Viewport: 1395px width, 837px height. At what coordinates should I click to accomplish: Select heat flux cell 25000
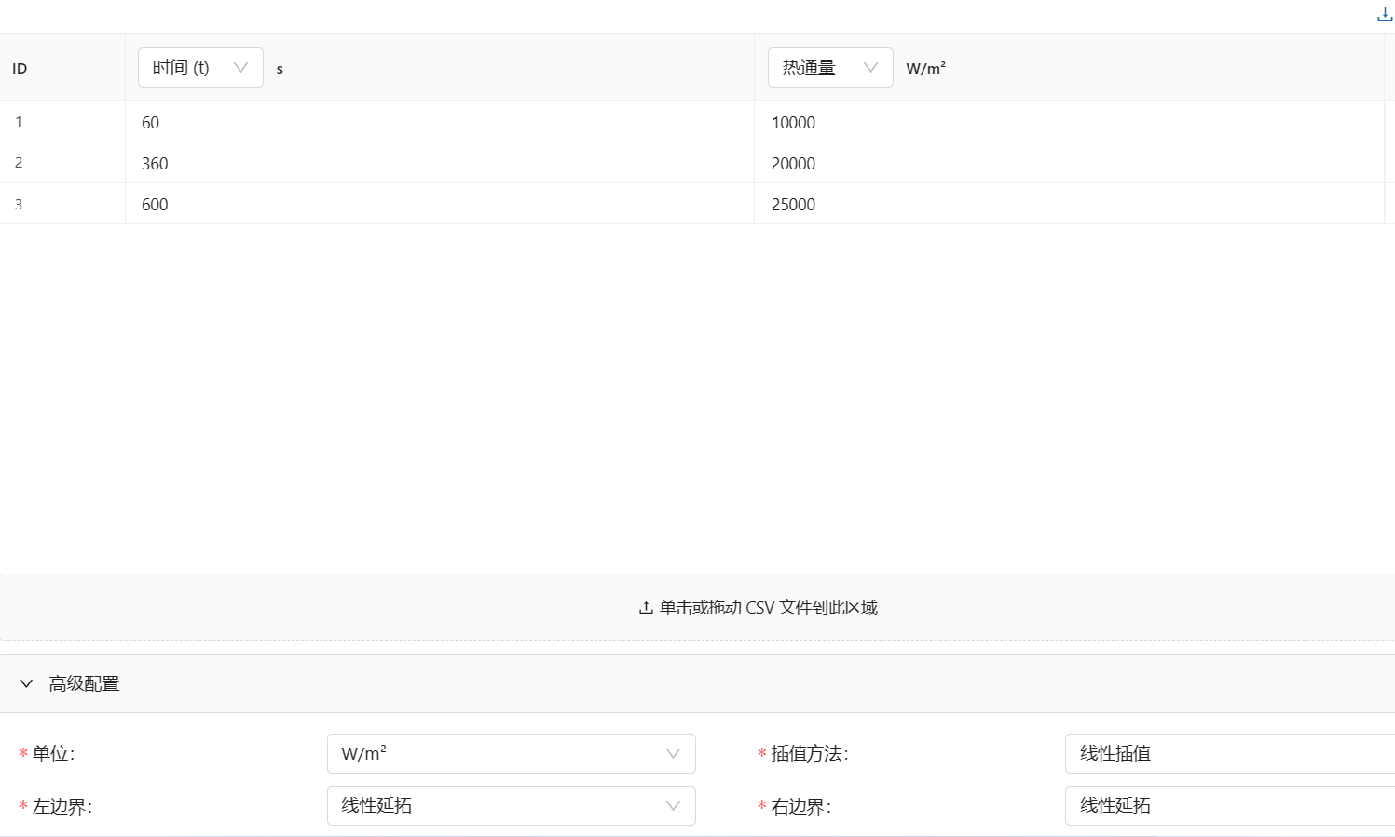1069,204
